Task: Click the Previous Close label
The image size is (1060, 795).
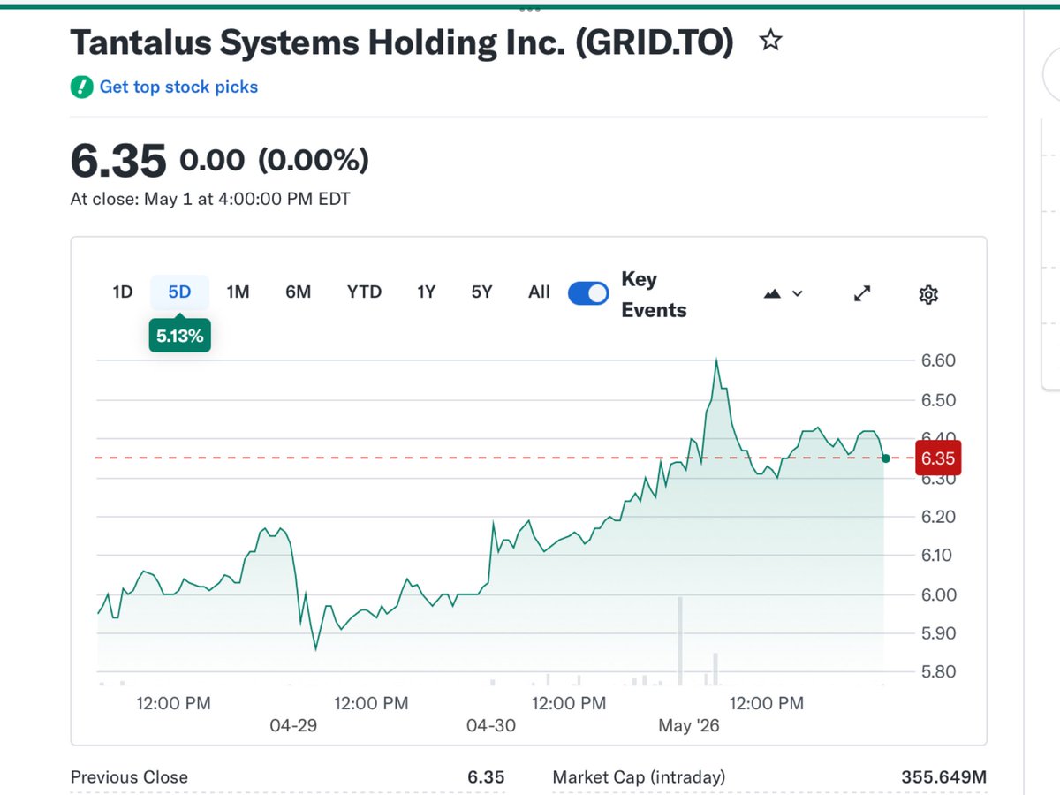Action: [x=129, y=777]
